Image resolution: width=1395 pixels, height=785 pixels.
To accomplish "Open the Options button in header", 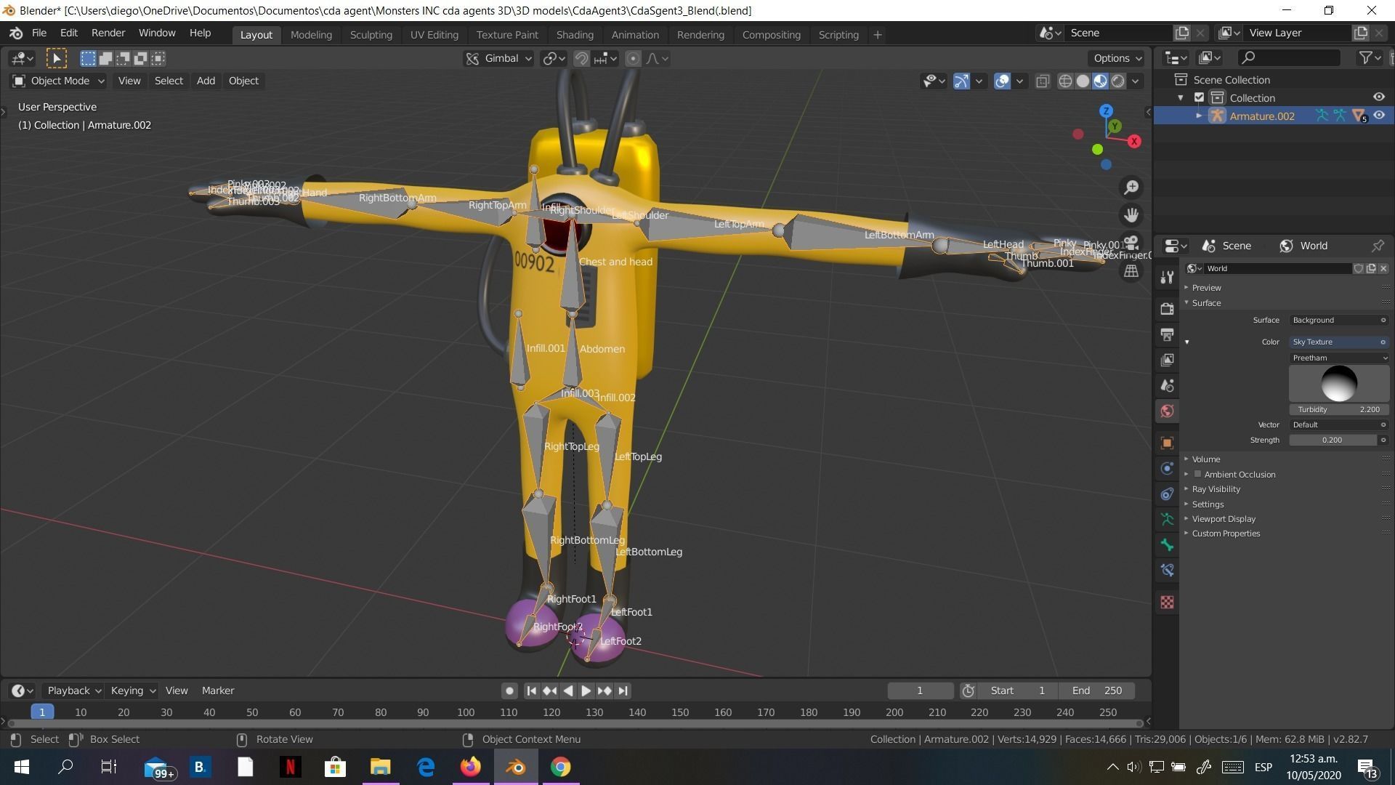I will point(1117,58).
